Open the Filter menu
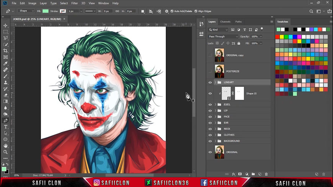This screenshot has height=187, width=333. pos(75,3)
